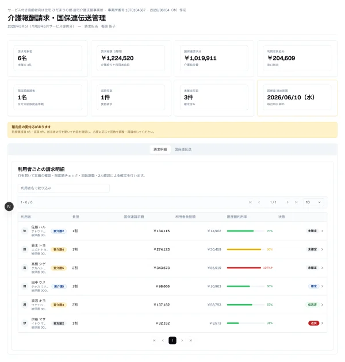Click the ¥134,115 amount cell
Screen dimensions: 345x362
[x=162, y=231]
